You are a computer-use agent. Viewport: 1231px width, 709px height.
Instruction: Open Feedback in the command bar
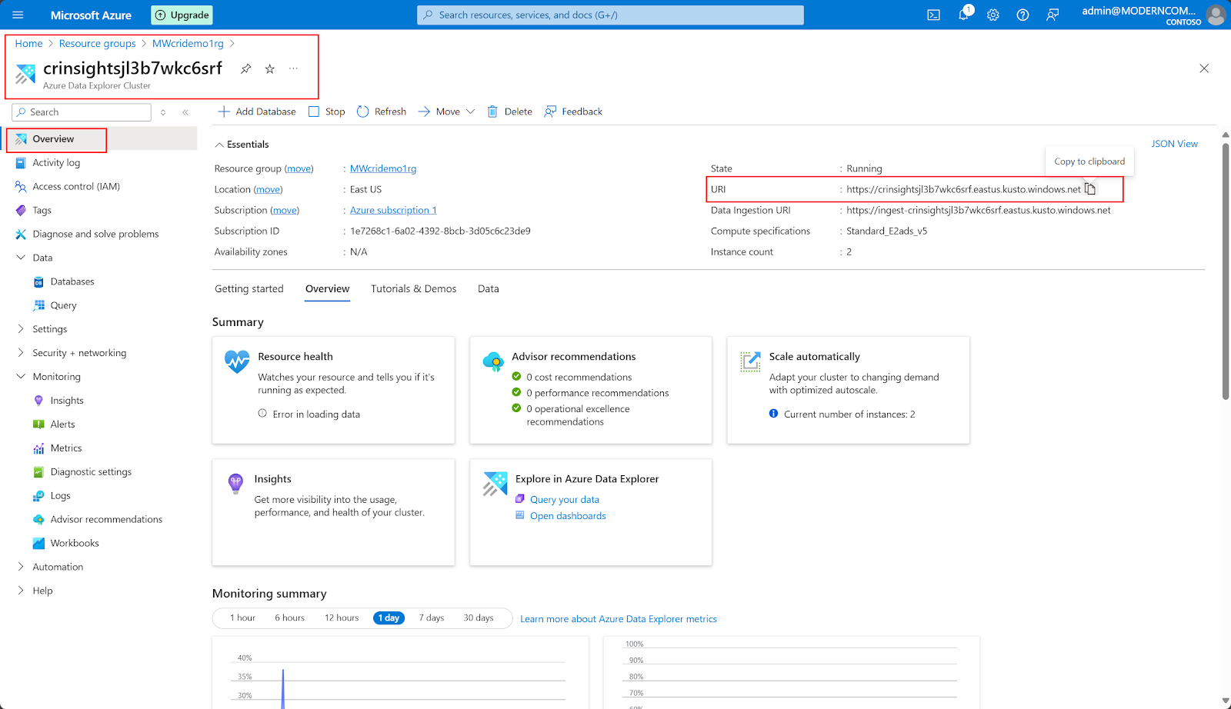point(573,112)
